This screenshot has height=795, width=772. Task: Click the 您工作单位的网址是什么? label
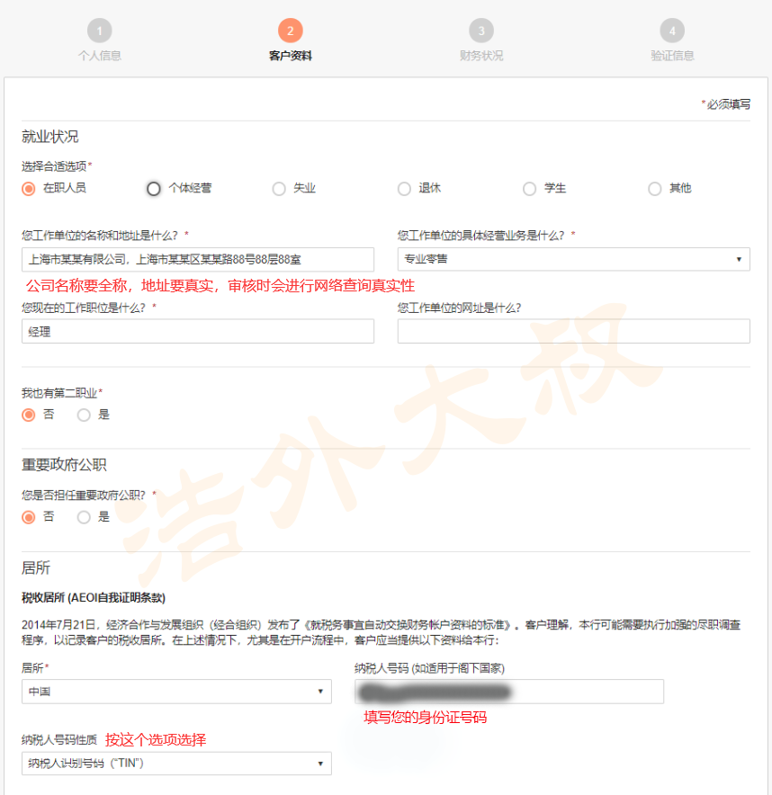pyautogui.click(x=459, y=308)
